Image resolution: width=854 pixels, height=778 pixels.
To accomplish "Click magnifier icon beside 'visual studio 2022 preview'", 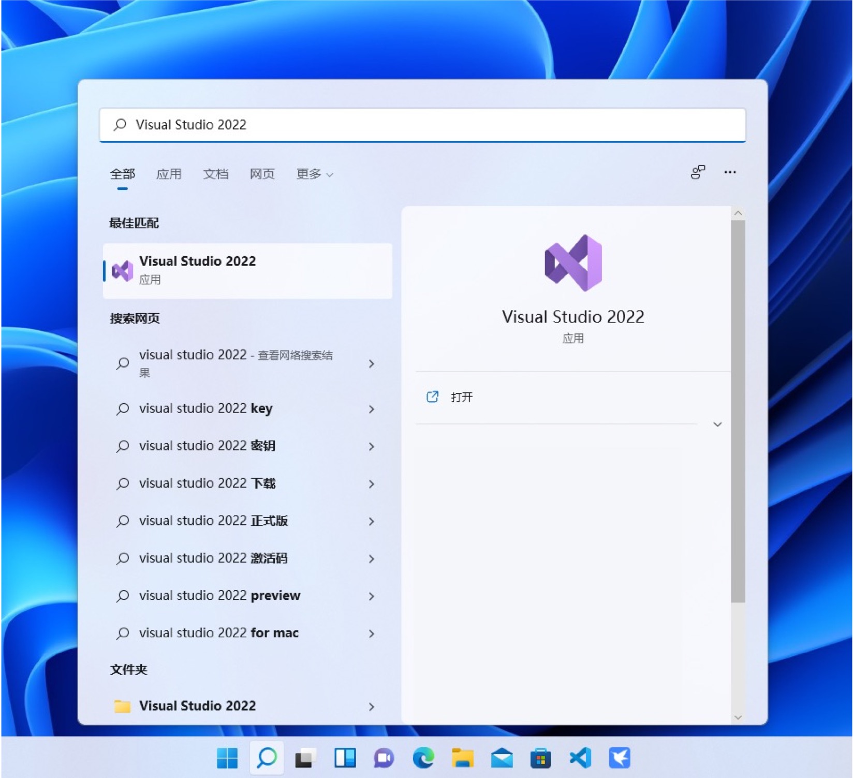I will point(123,596).
